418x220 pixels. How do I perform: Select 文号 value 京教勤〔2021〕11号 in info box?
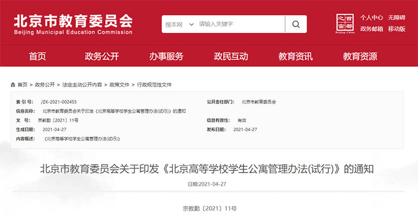[58, 121]
